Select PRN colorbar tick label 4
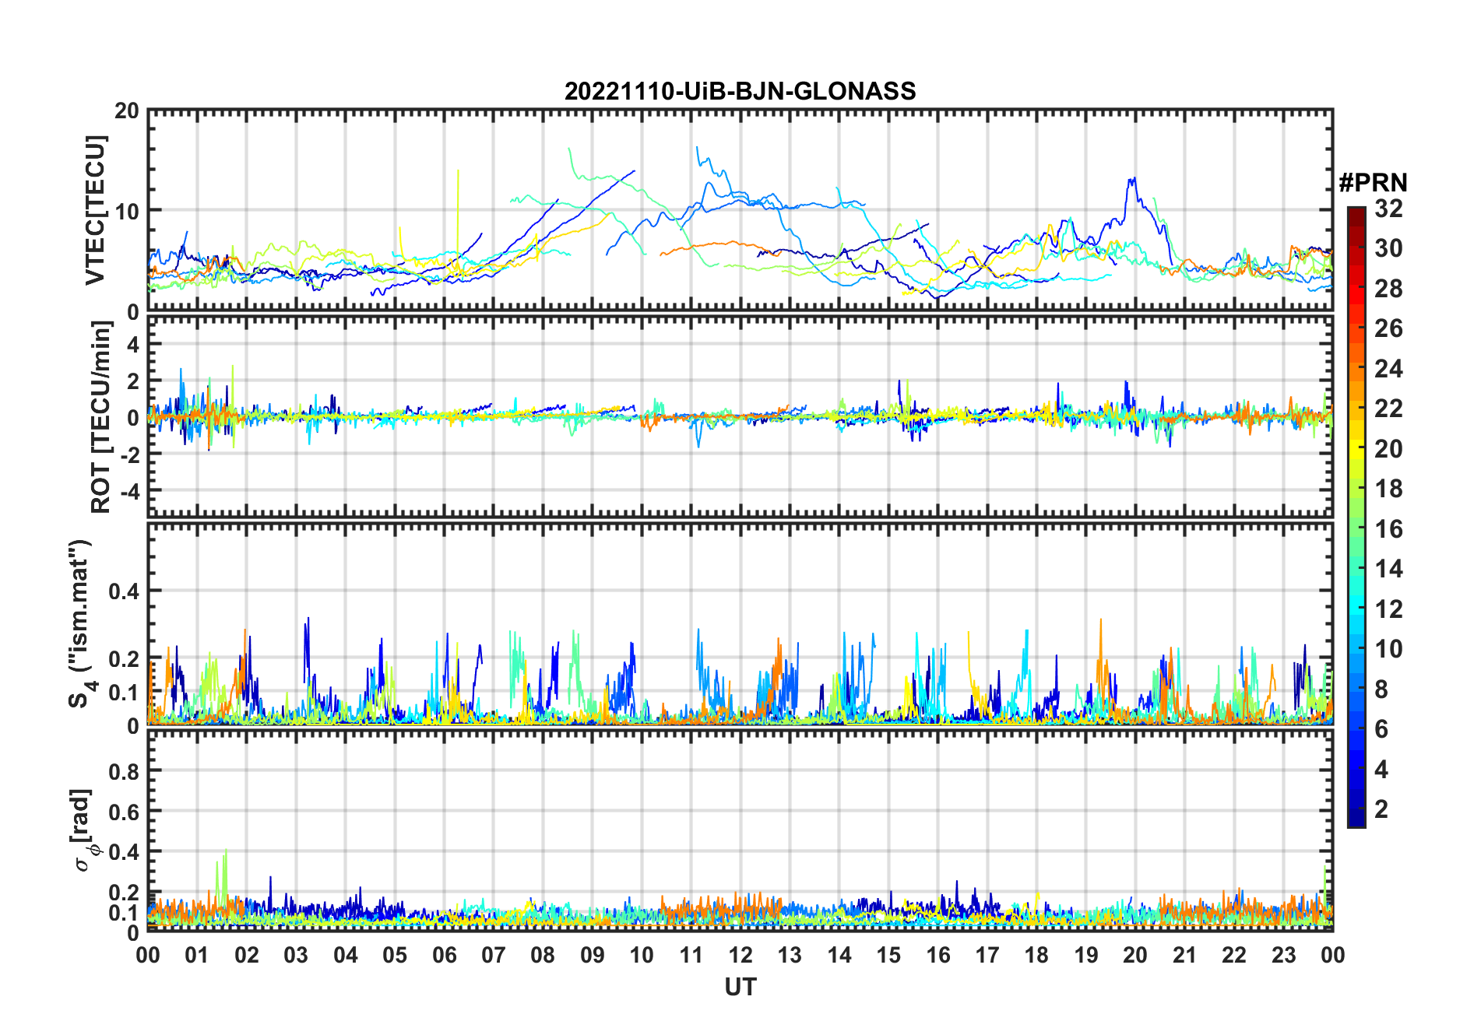The image size is (1481, 1035). [x=1381, y=770]
